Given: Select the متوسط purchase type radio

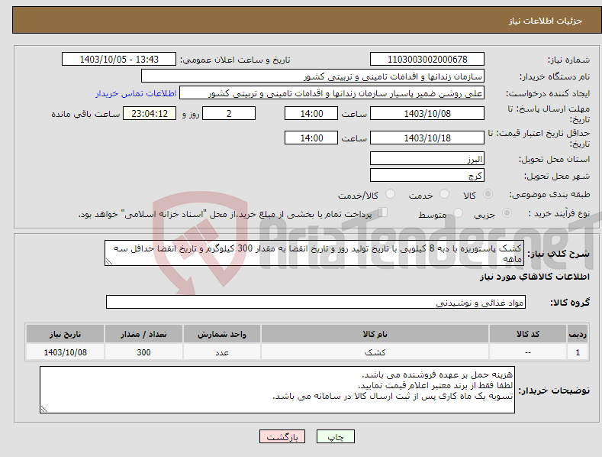Looking at the screenshot, I should coord(458,213).
